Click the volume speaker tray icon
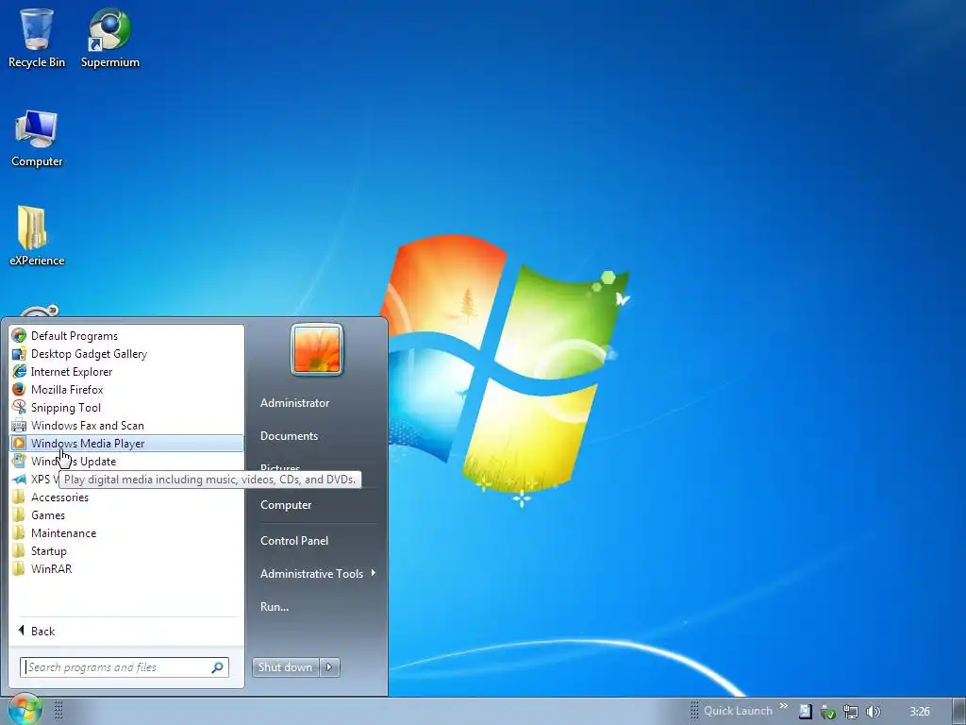 click(873, 712)
